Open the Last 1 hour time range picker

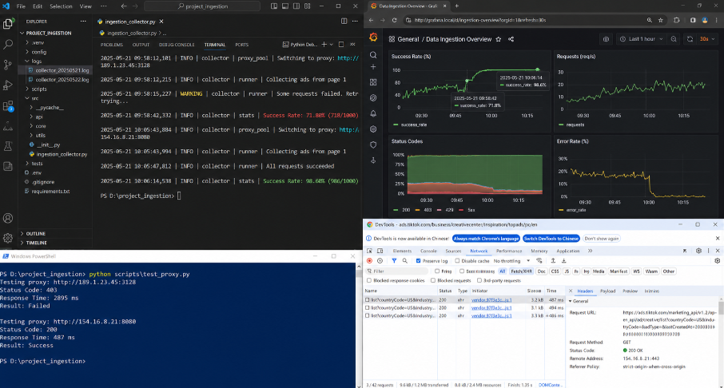pos(642,39)
